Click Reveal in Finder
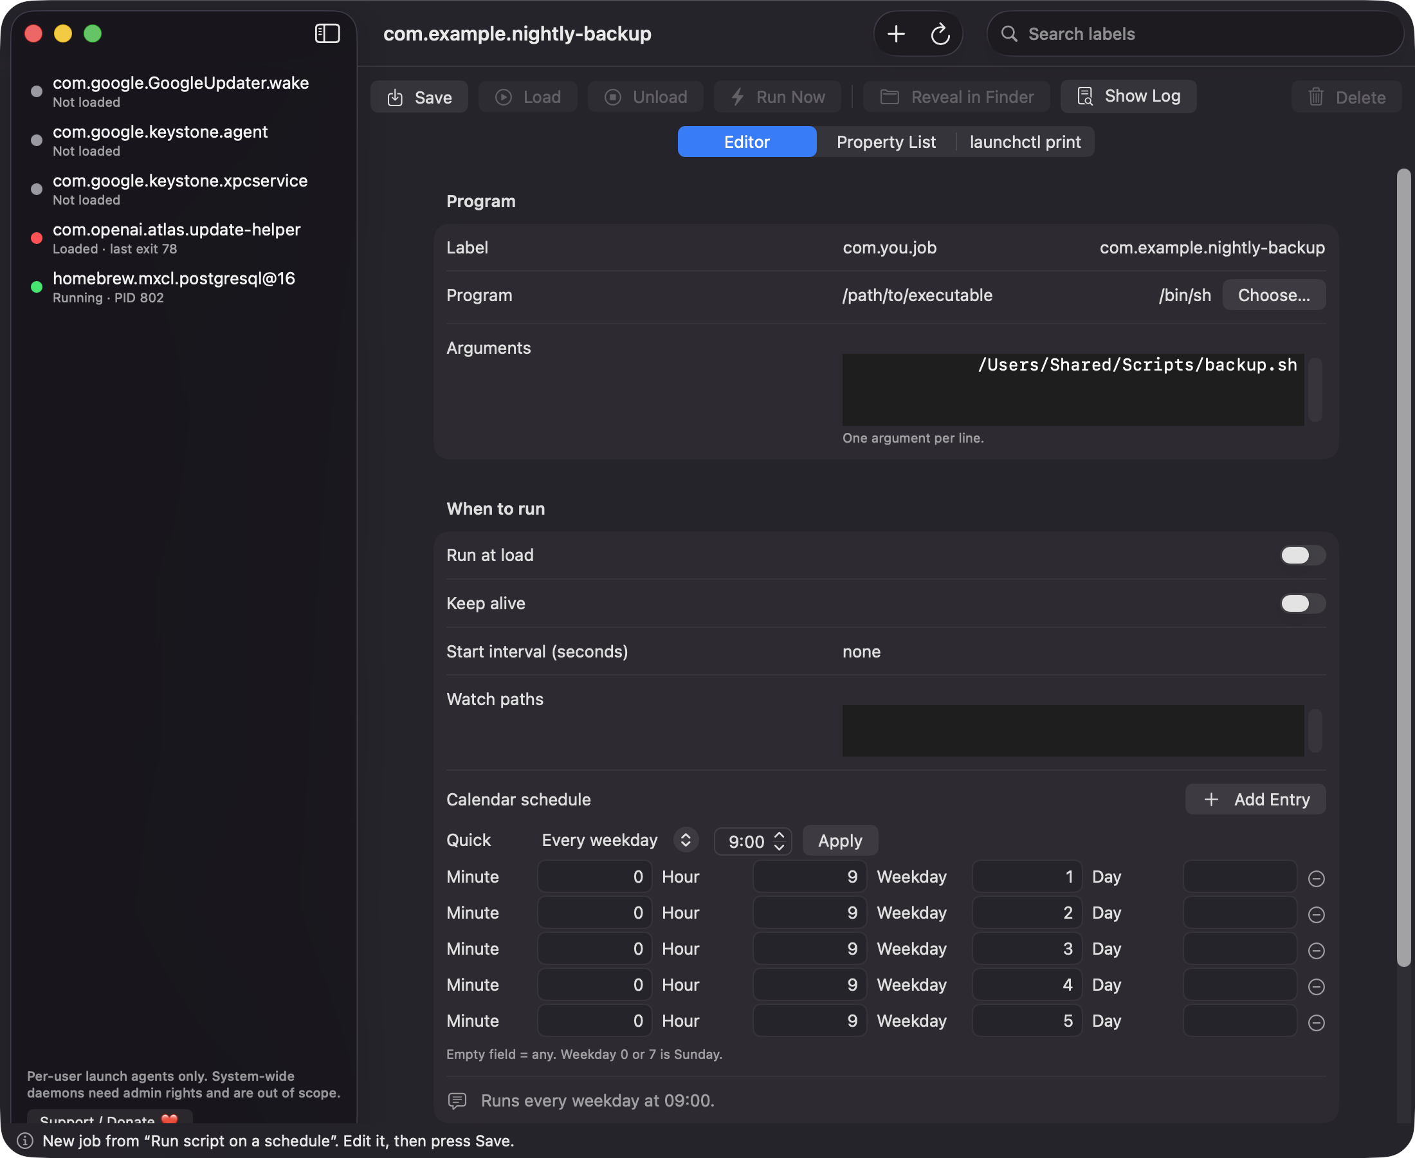 957,96
